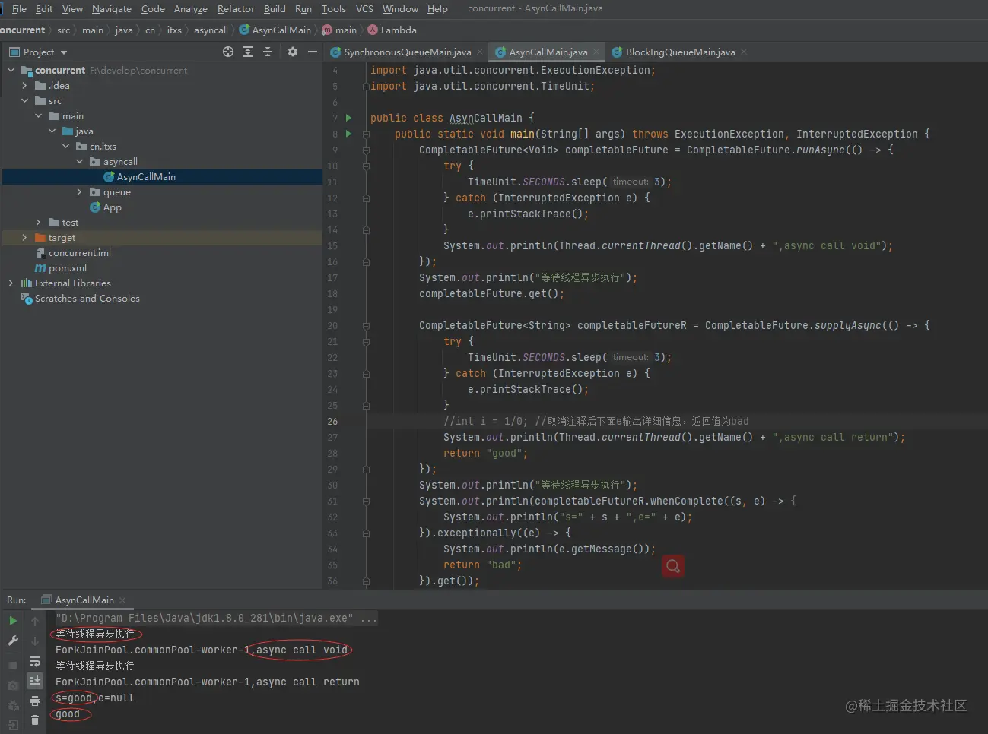The image size is (988, 734).
Task: Select App class in project tree
Action: pyautogui.click(x=112, y=207)
